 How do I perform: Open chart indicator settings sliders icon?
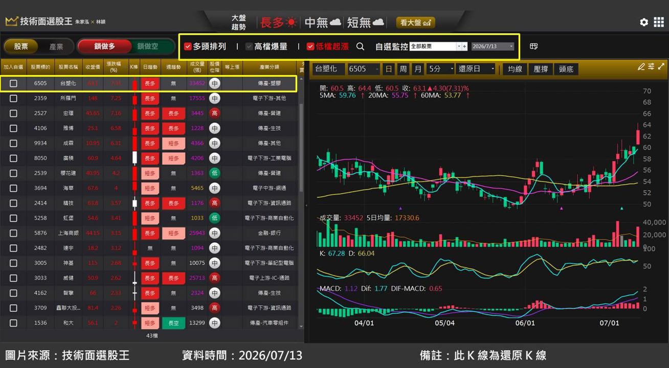click(x=651, y=66)
